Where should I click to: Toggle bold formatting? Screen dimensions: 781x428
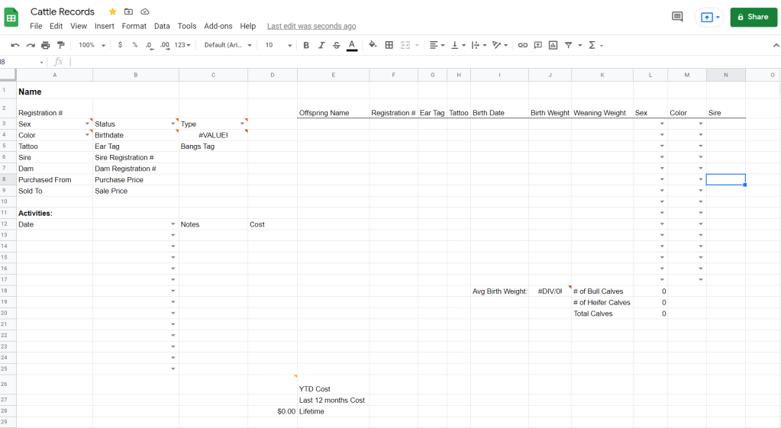(x=306, y=45)
